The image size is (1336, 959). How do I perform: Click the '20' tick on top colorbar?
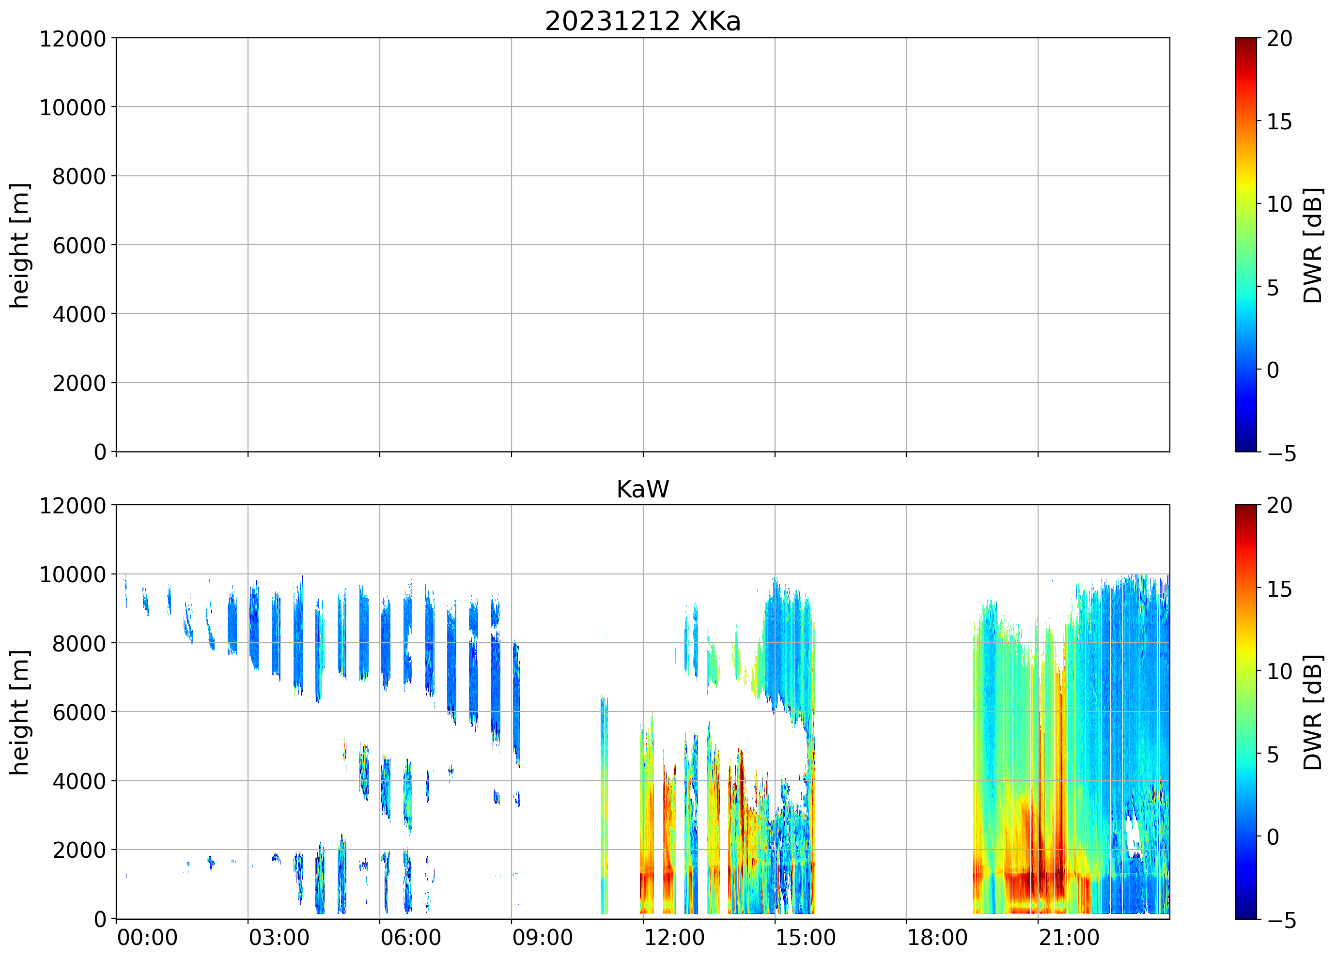click(1279, 39)
